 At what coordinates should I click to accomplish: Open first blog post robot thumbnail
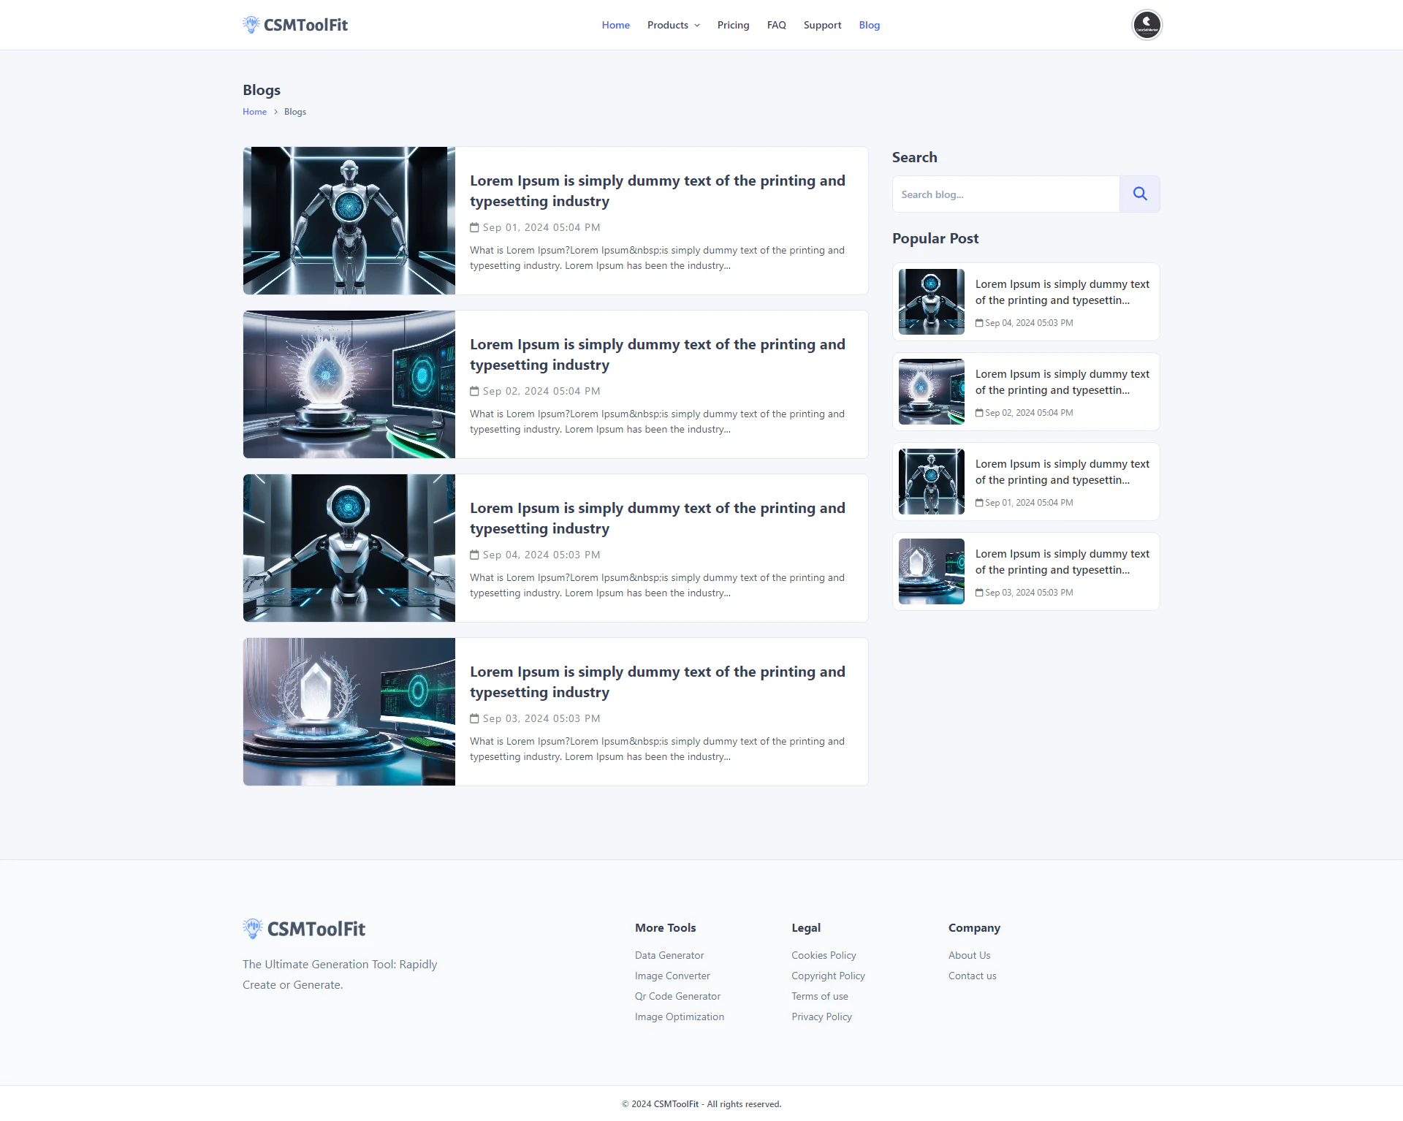349,221
